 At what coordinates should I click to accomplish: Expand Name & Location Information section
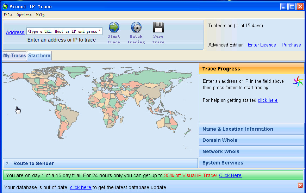point(251,129)
